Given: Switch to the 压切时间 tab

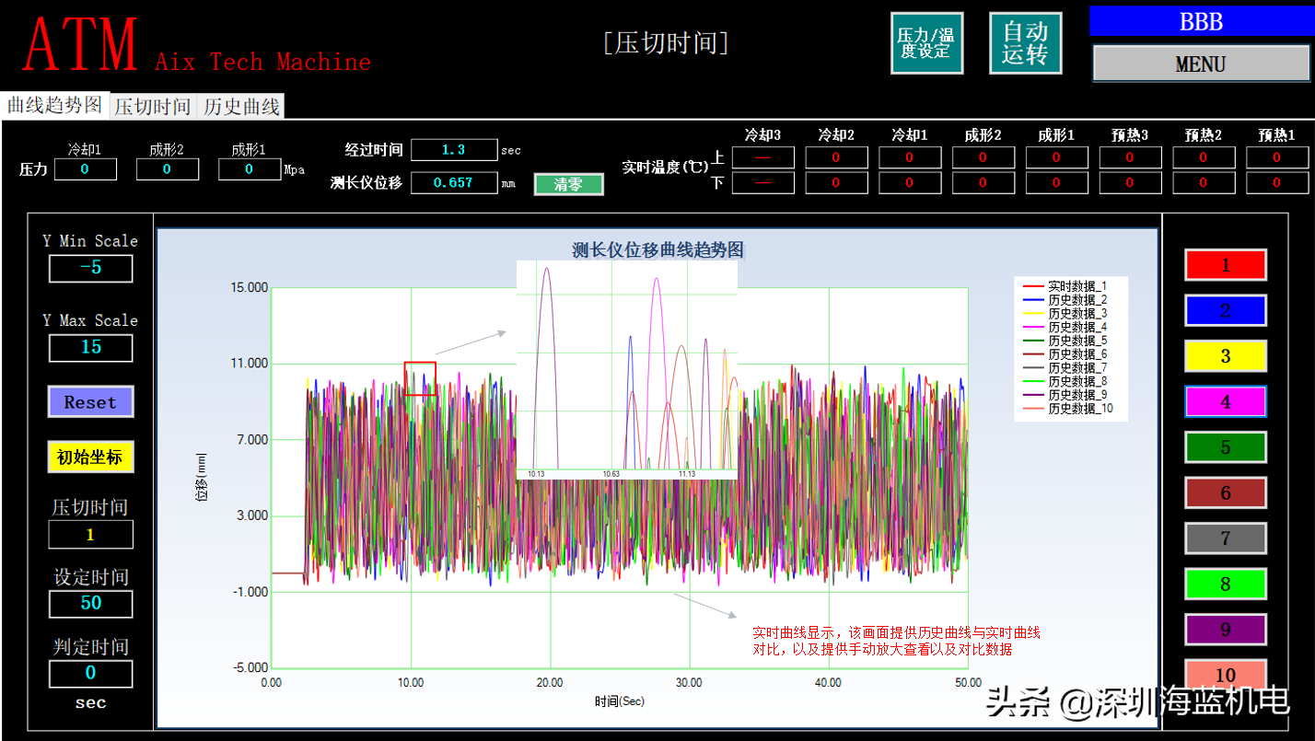Looking at the screenshot, I should pyautogui.click(x=153, y=107).
